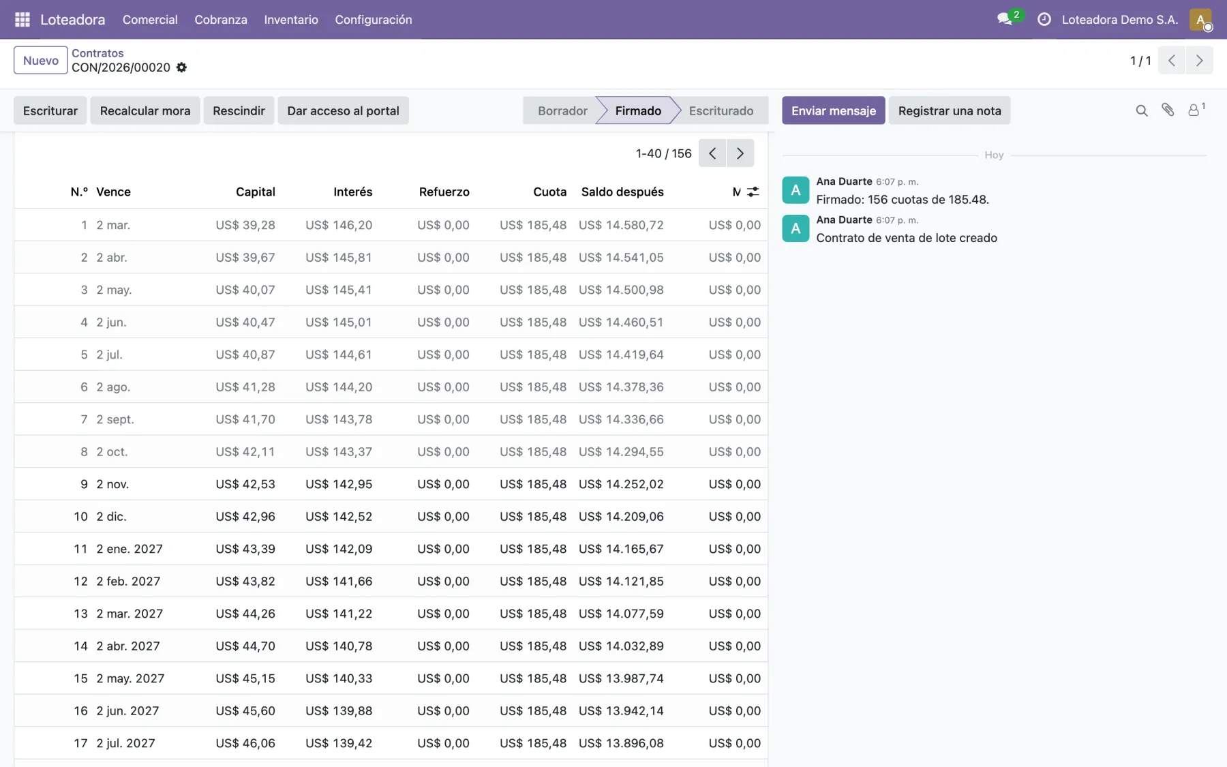Open the Cobranza menu
Viewport: 1227px width, 767px height.
pyautogui.click(x=221, y=20)
